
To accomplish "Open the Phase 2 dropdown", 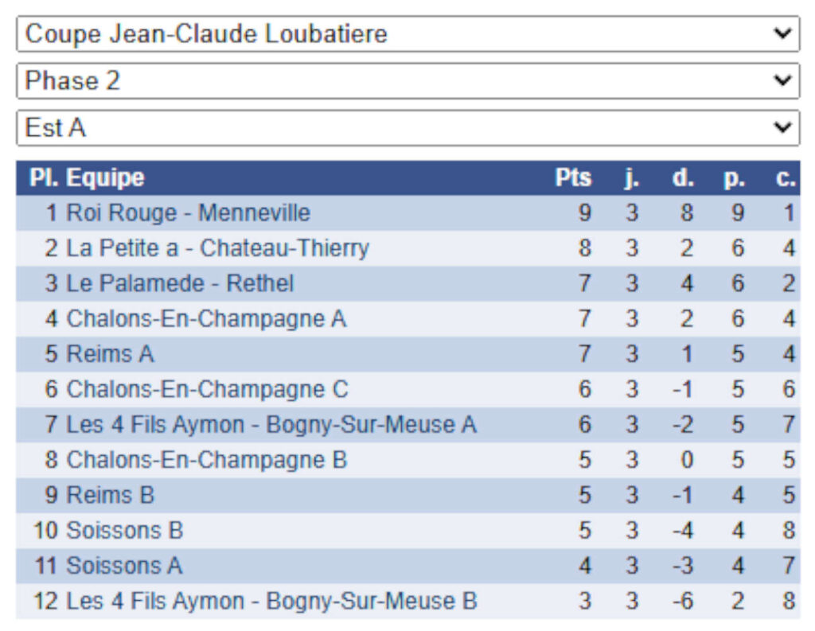I will click(x=407, y=81).
